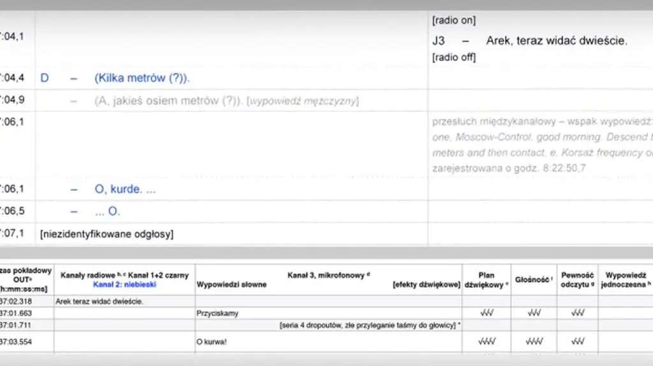
Task: Click the '[radio off]' annotation
Action: (454, 57)
